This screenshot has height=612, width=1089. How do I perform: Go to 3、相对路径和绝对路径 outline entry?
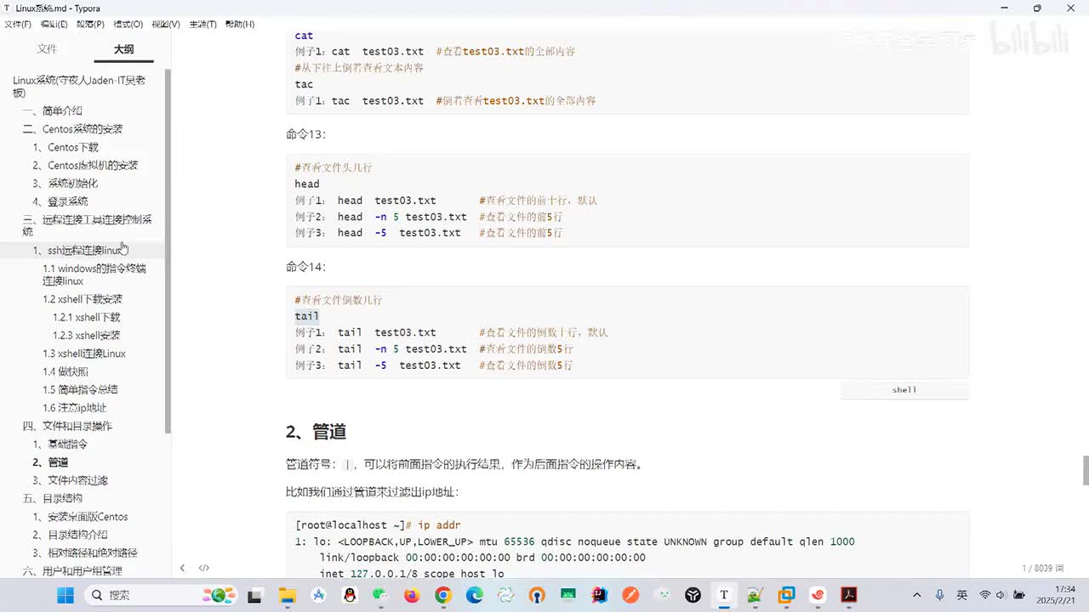pos(85,552)
